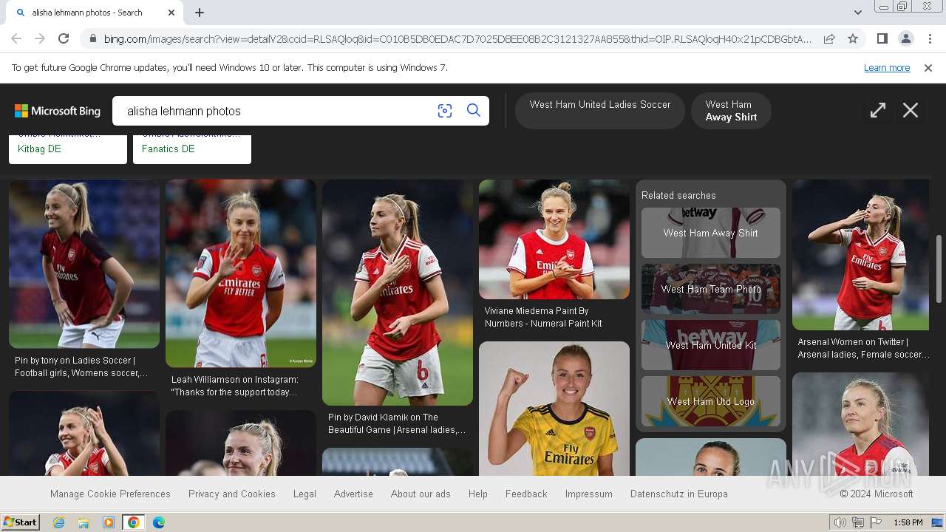The width and height of the screenshot is (946, 532).
Task: Open Manage Cookie Preferences link
Action: tap(110, 494)
